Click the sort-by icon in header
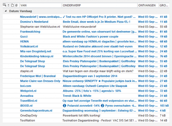Image resolution: width=172 pixels, height=126 pixels. click(x=4, y=5)
